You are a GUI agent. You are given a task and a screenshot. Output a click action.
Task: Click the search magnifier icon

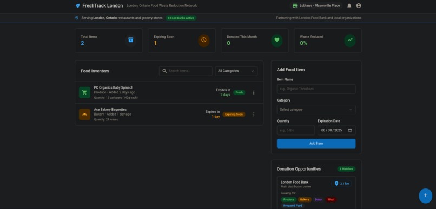164,71
